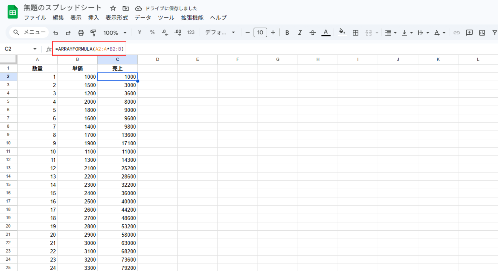This screenshot has width=498, height=271.
Task: Open the C2 name box dropdown arrow
Action: click(35, 49)
